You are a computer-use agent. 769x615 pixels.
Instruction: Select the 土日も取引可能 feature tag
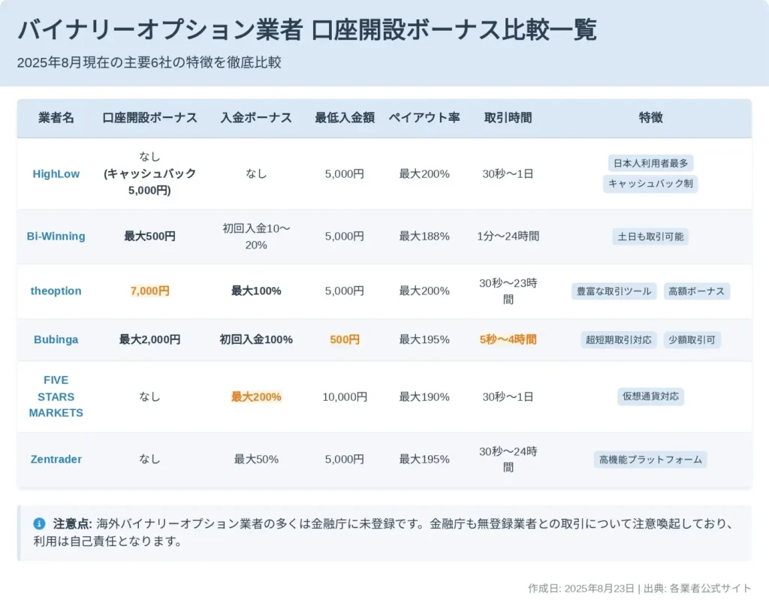pyautogui.click(x=650, y=237)
